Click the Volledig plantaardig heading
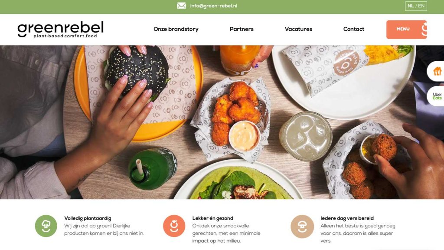The height and width of the screenshot is (250, 444). (x=88, y=218)
